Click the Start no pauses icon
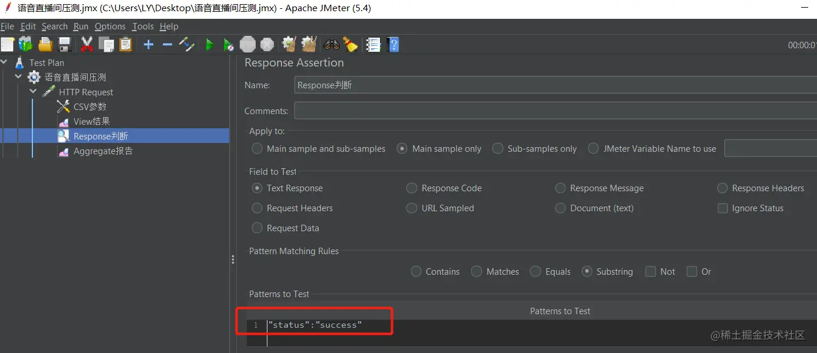 coord(229,44)
